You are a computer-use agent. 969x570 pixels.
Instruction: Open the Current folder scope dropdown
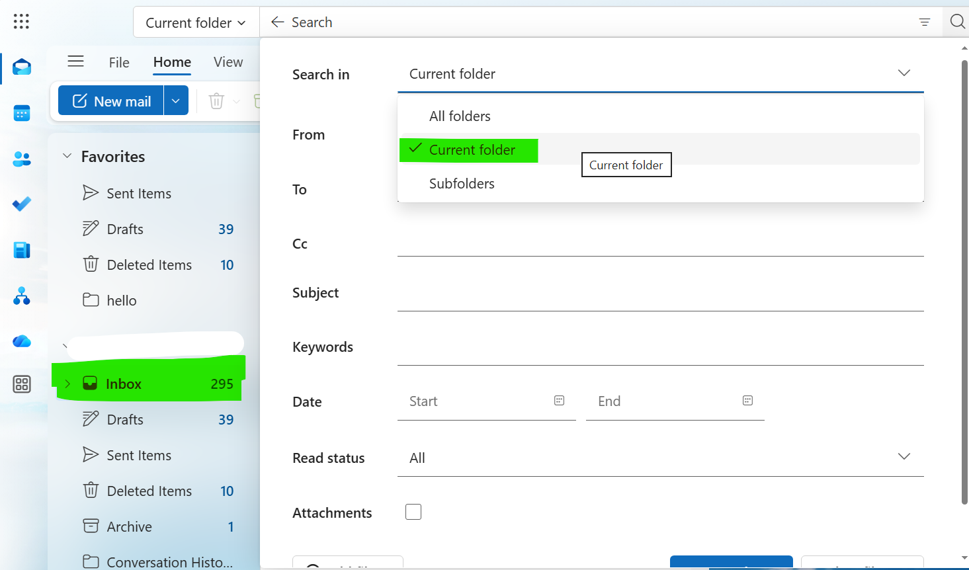click(x=196, y=22)
